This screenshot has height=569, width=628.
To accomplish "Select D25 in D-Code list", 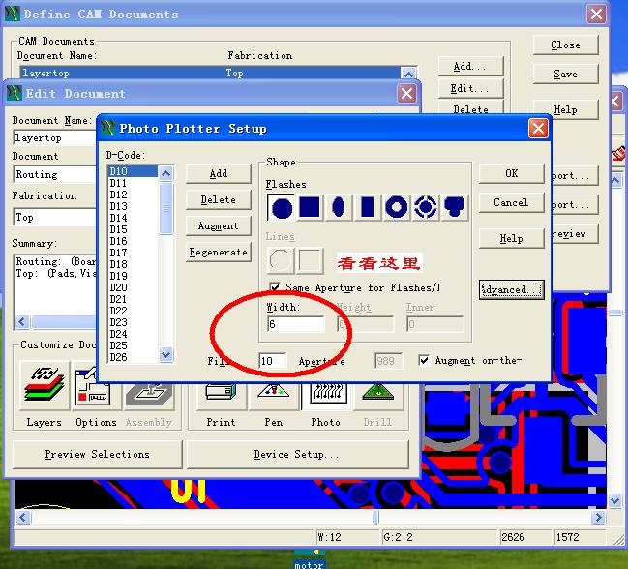I will coord(133,345).
